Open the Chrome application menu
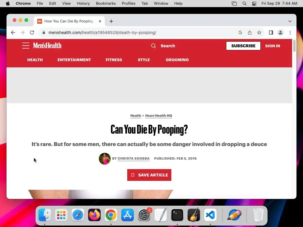This screenshot has width=303, height=227. tap(23, 4)
